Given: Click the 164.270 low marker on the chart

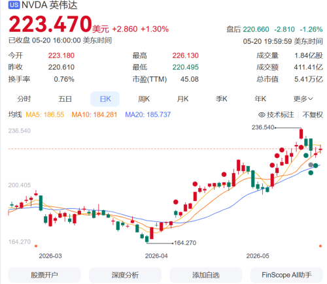Looking at the screenshot, I should (185, 243).
